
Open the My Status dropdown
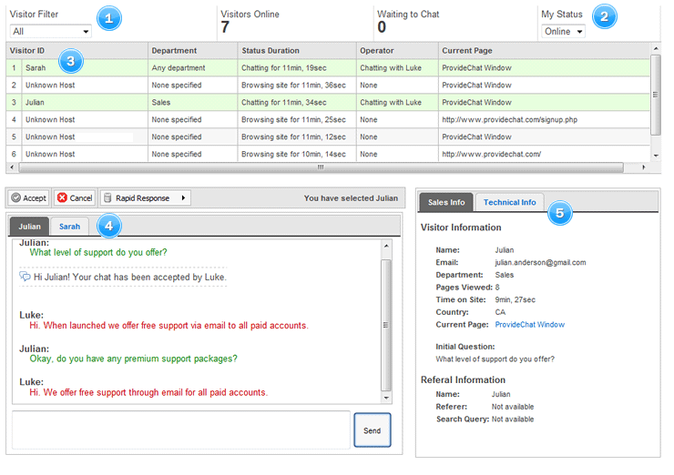[563, 31]
